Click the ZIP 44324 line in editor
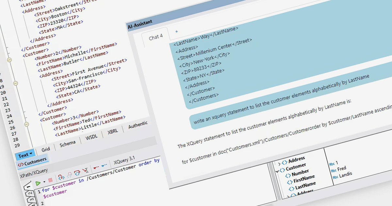The image size is (392, 206). [x=75, y=87]
